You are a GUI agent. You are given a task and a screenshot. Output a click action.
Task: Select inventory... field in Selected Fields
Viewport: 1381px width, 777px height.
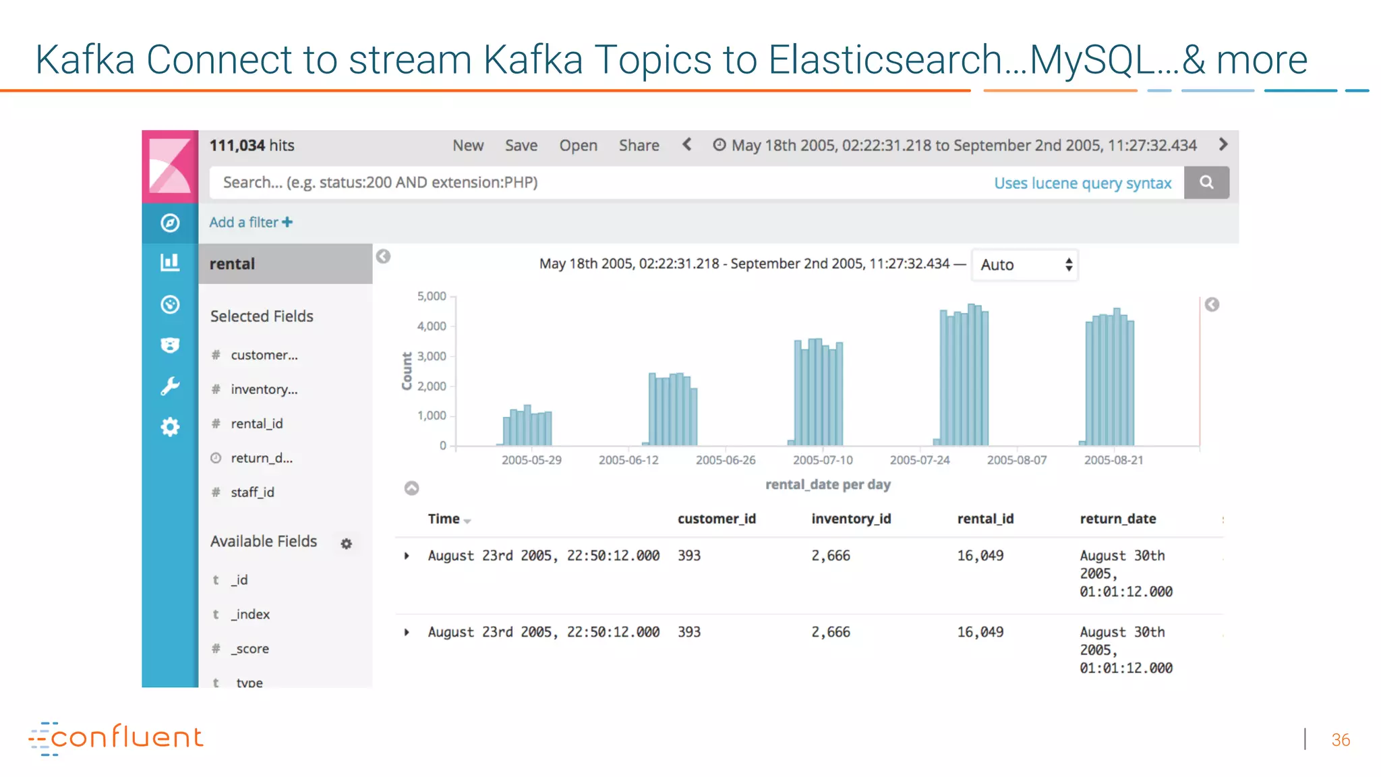(x=264, y=389)
